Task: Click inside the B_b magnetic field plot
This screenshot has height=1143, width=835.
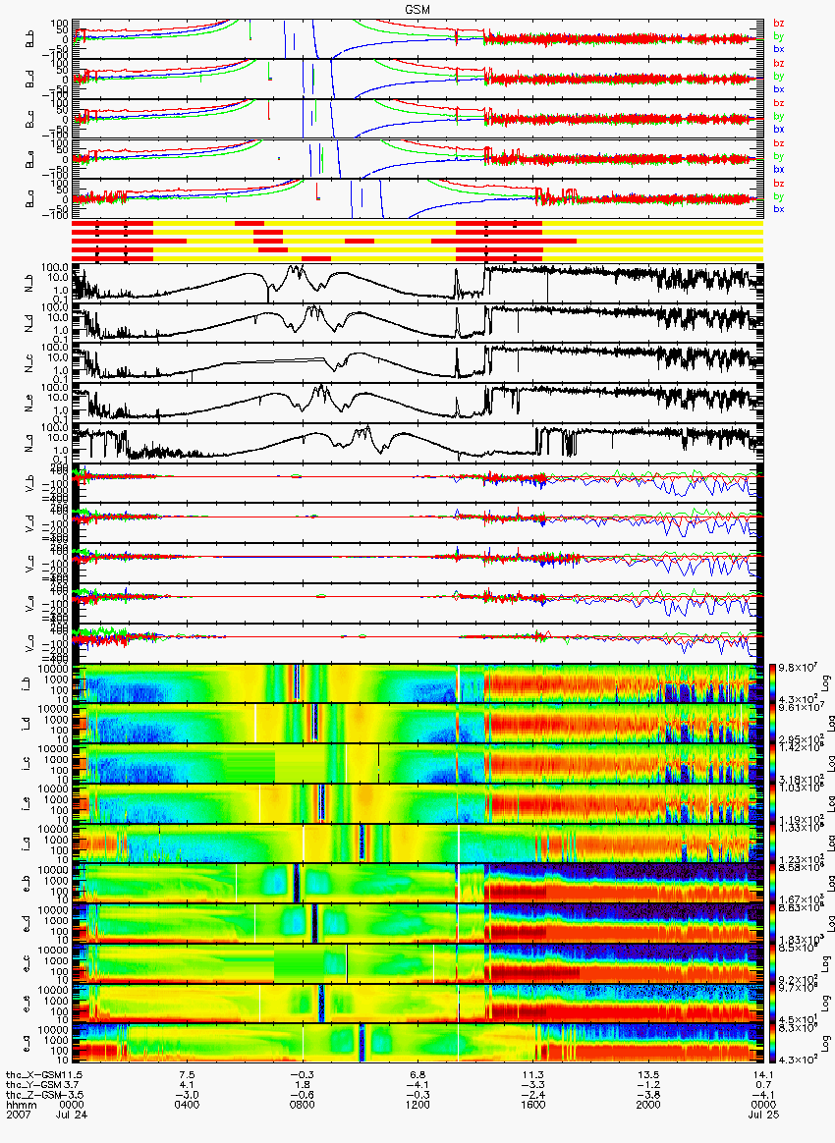Action: (x=417, y=39)
